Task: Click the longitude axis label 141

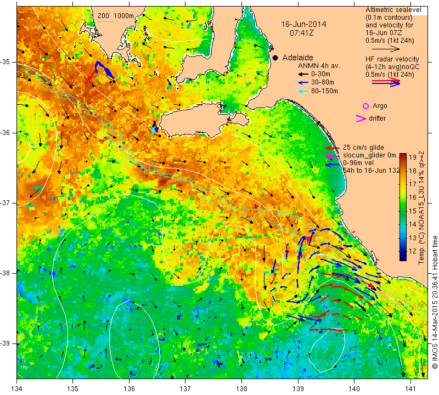Action: point(410,389)
